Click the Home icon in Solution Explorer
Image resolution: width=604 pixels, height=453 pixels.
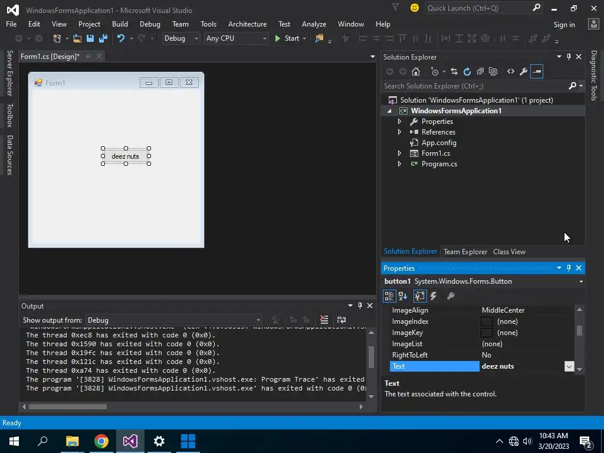click(416, 71)
